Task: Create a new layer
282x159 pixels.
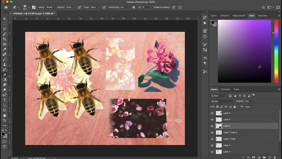Action: [269, 157]
